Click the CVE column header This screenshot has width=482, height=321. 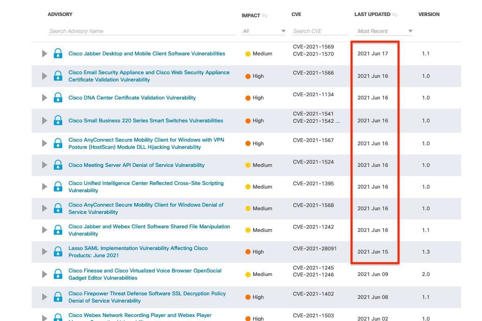[296, 14]
